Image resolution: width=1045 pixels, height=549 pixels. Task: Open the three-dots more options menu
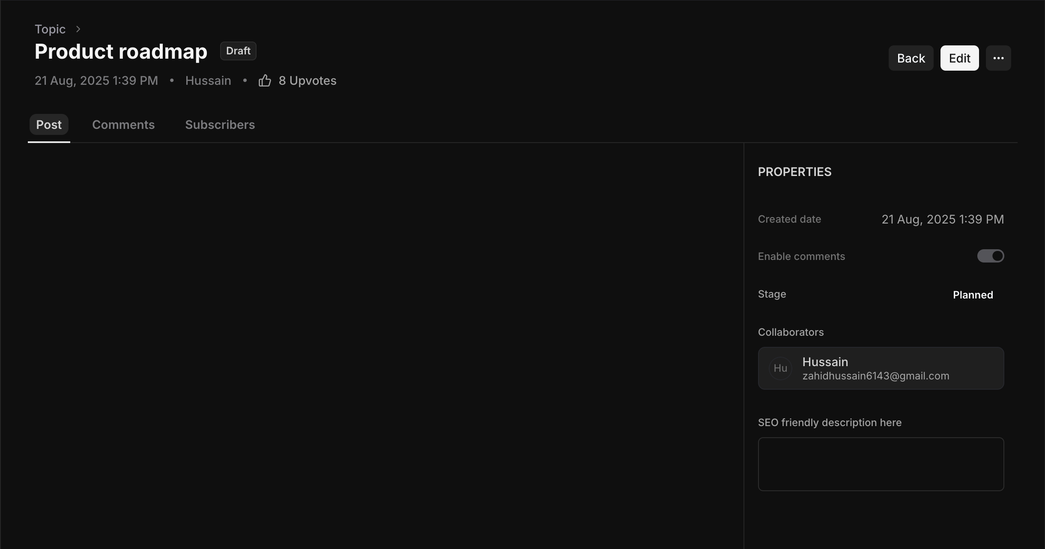(x=998, y=58)
